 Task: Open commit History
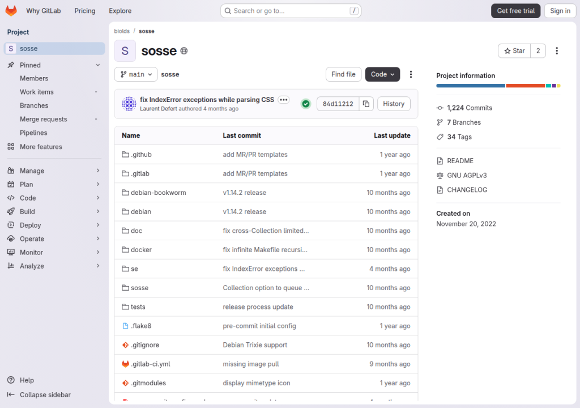point(394,104)
